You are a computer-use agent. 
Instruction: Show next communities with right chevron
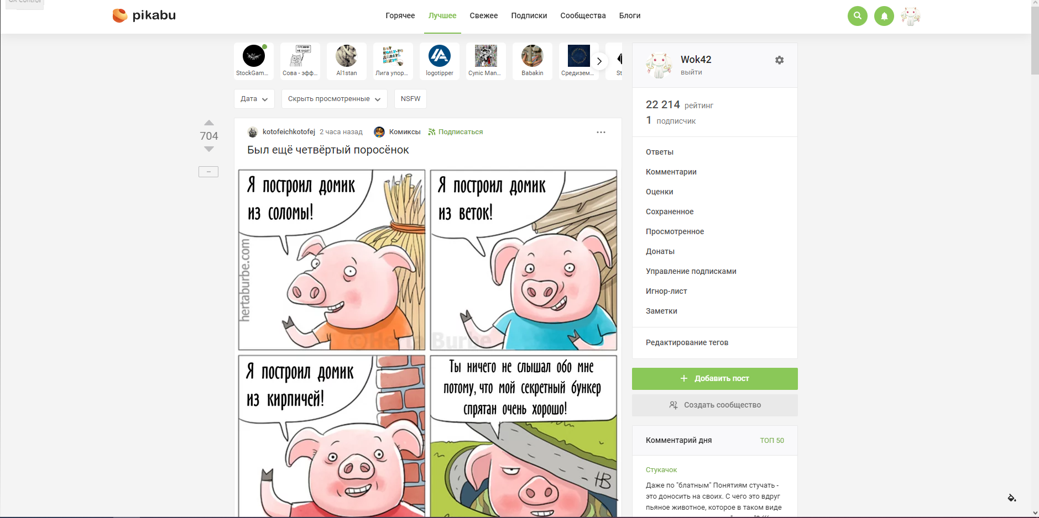pyautogui.click(x=599, y=61)
